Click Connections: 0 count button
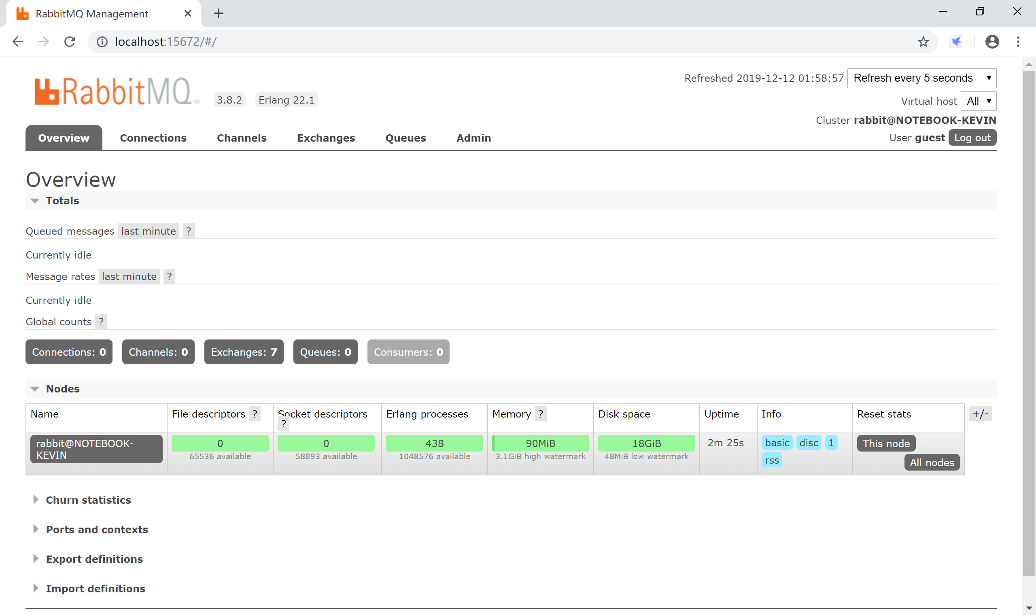The height and width of the screenshot is (615, 1036). point(69,352)
